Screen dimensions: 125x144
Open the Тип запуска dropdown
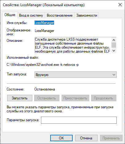coord(75,75)
